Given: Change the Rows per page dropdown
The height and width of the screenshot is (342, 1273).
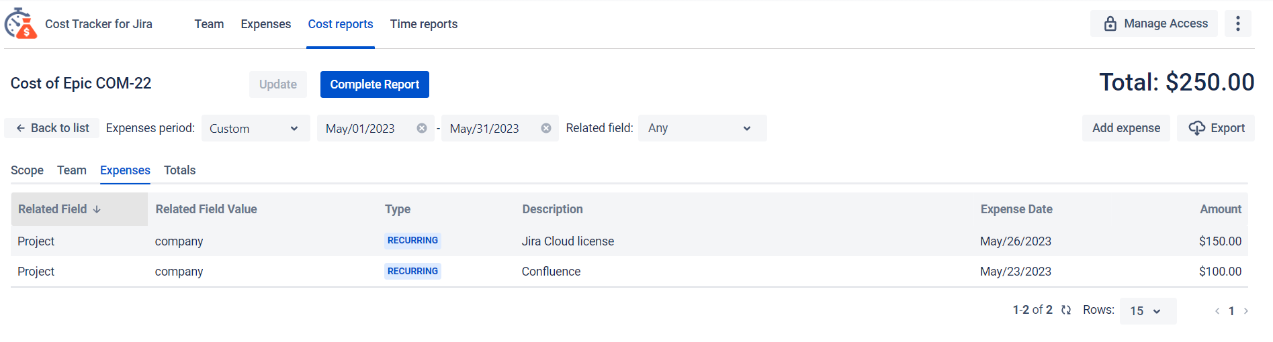Looking at the screenshot, I should click(x=1147, y=311).
